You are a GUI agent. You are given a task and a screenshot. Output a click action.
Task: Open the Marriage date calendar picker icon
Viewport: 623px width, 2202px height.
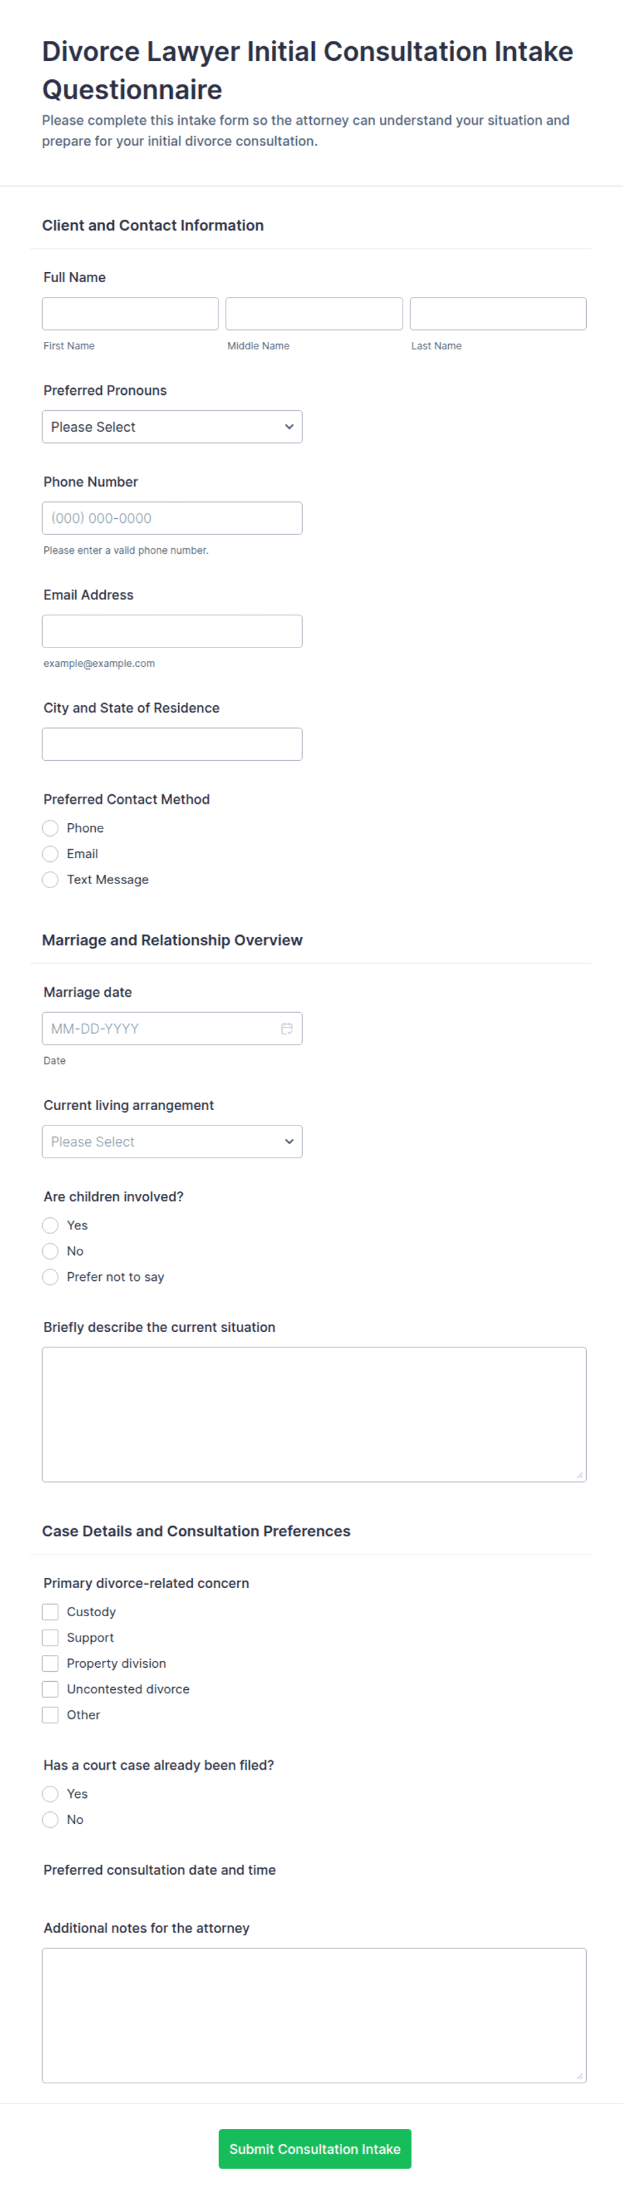(x=287, y=1028)
